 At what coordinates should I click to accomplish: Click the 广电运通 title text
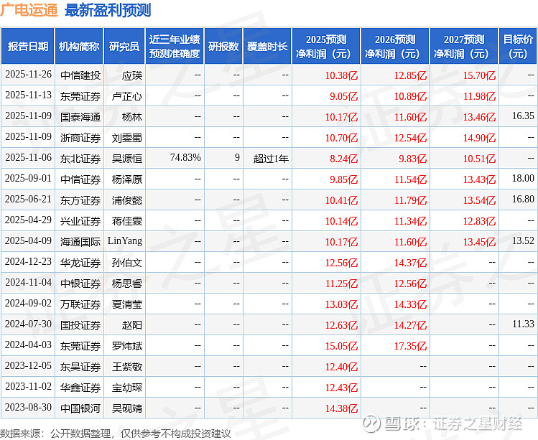click(29, 10)
